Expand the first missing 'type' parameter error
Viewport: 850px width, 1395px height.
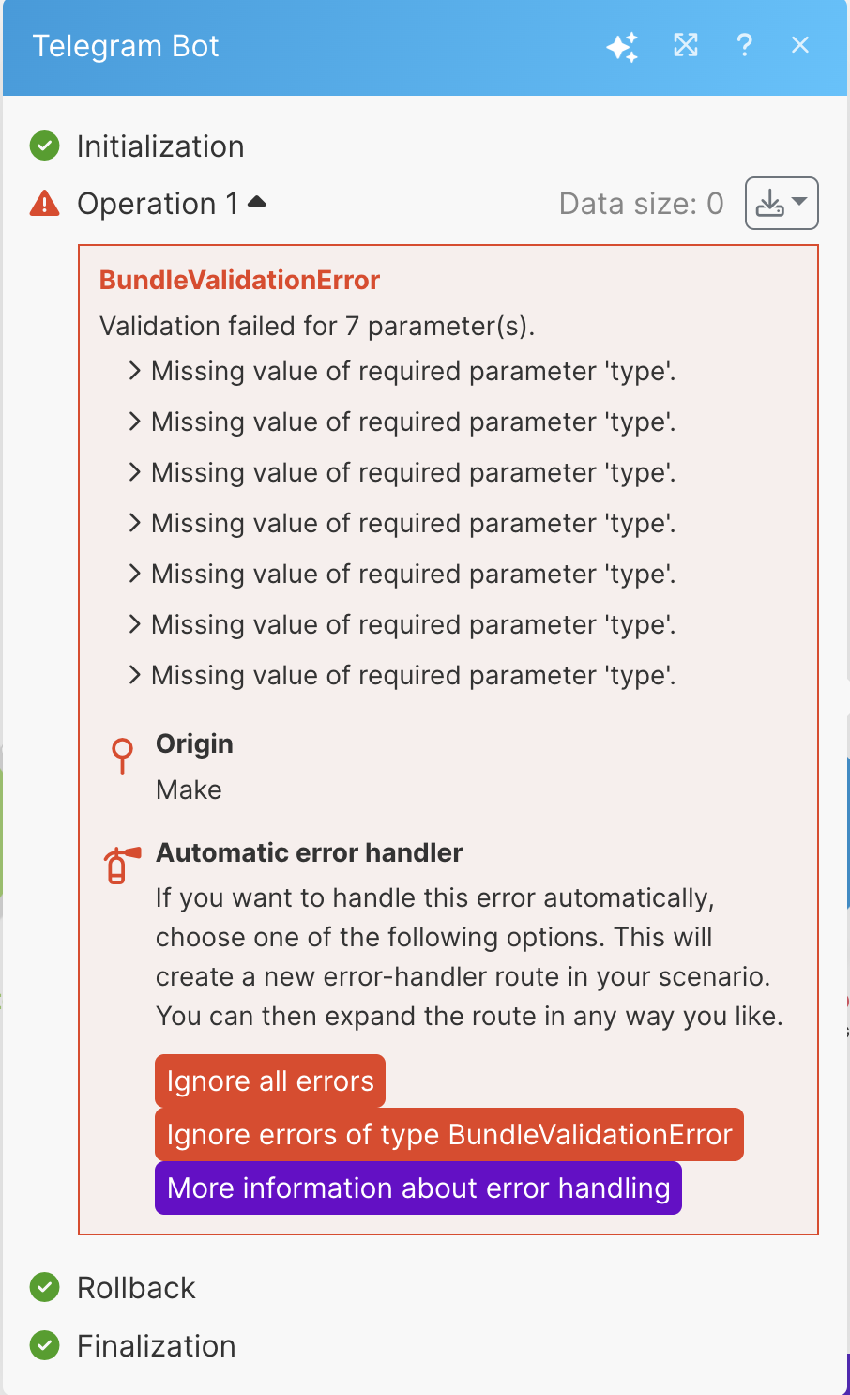[135, 372]
